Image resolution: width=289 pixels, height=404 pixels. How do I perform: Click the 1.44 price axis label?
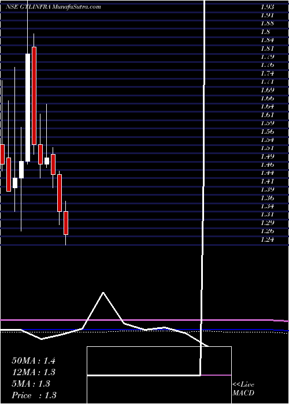click(268, 173)
